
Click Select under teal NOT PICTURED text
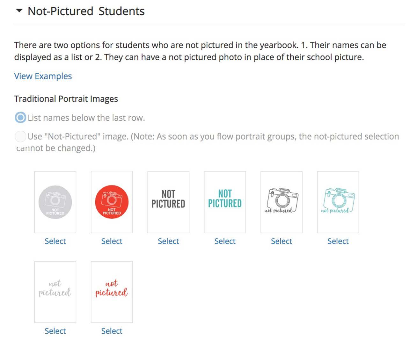225,241
